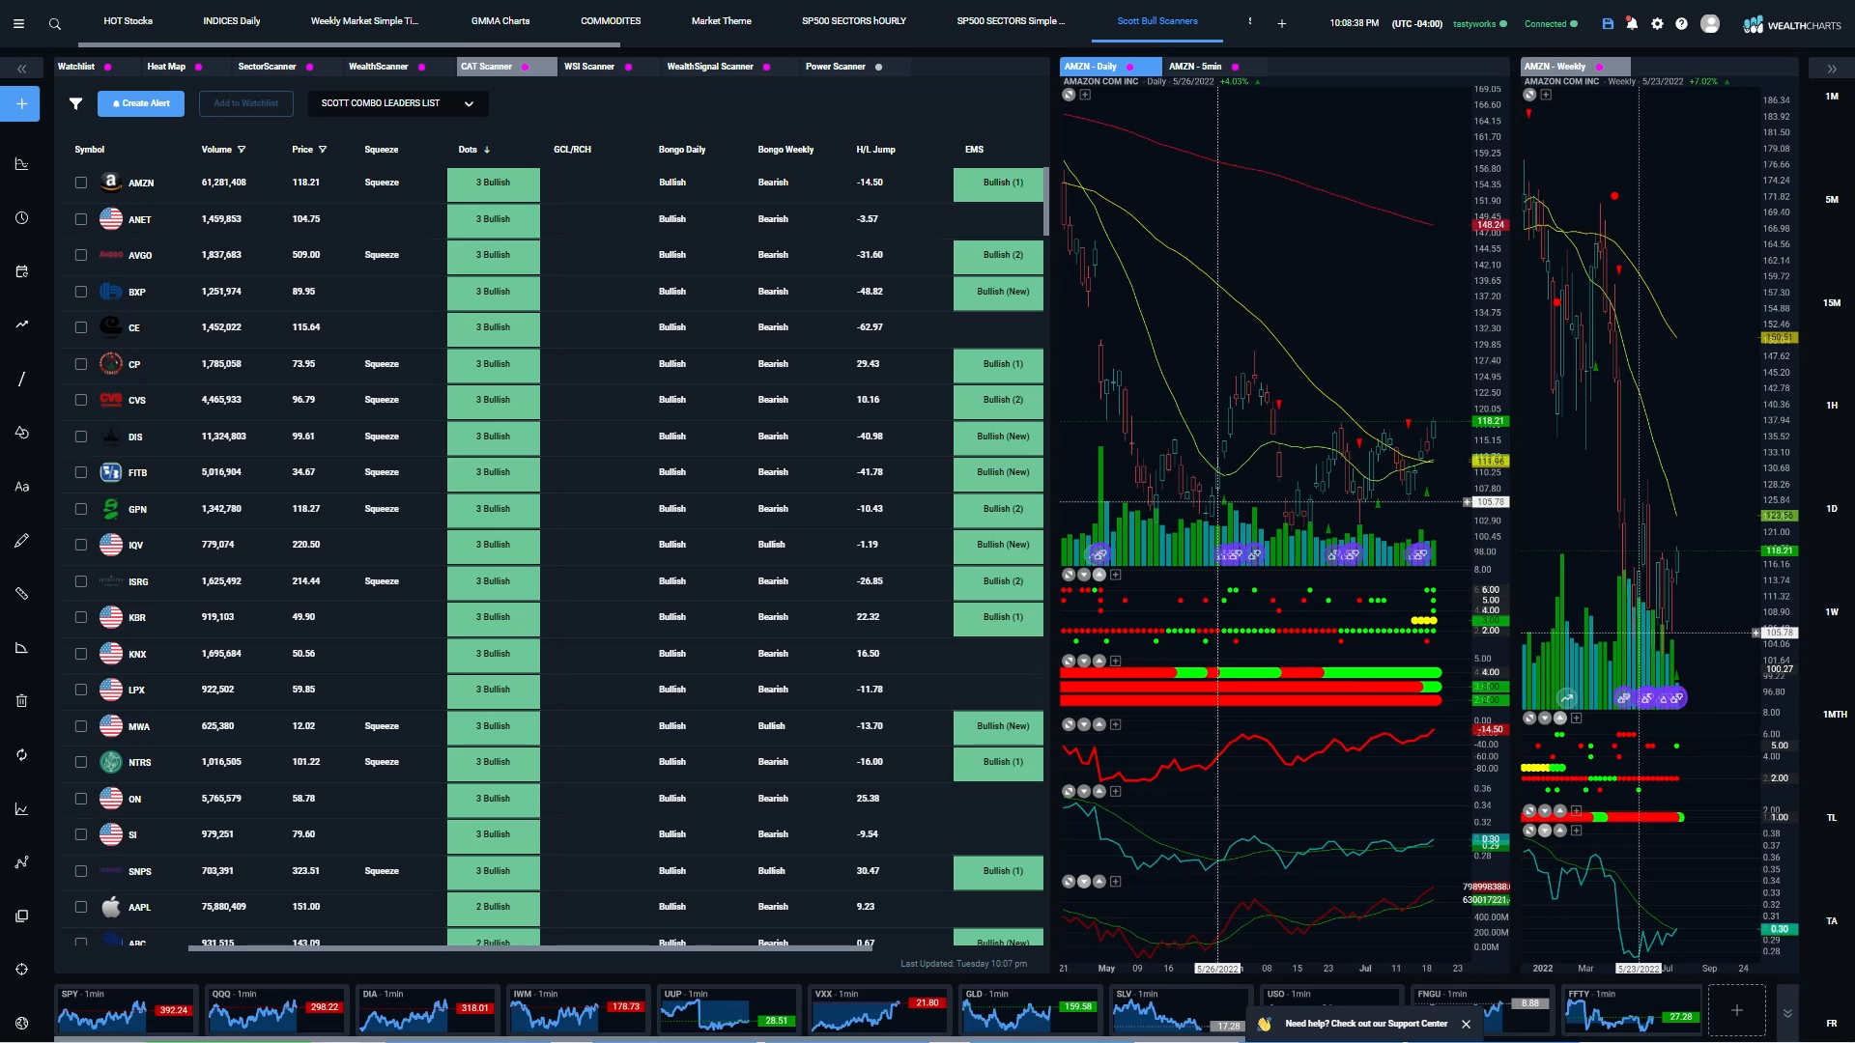Switch to HOT Stocks workspace tab
The width and height of the screenshot is (1855, 1043).
click(128, 21)
